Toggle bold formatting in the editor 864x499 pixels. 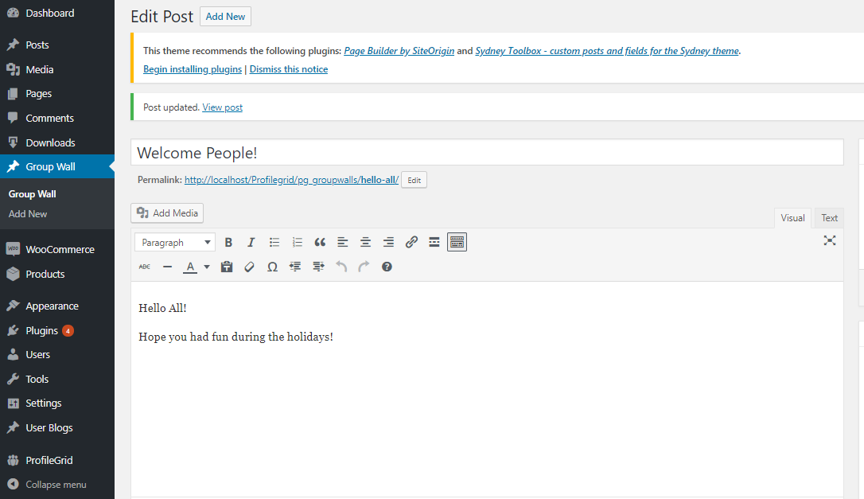tap(228, 242)
